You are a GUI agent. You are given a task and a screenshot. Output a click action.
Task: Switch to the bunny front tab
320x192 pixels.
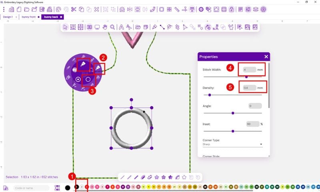click(x=28, y=17)
